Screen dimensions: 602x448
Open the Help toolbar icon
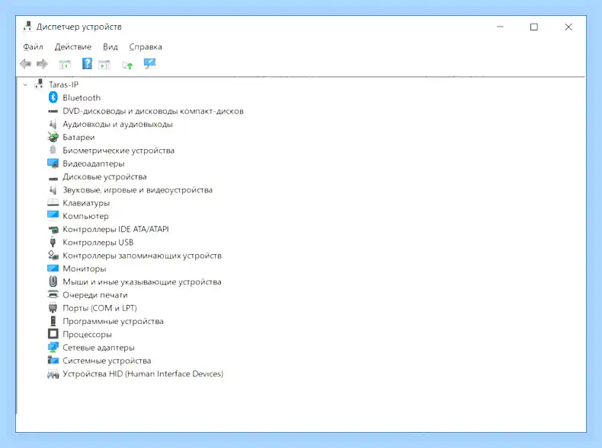coord(87,64)
